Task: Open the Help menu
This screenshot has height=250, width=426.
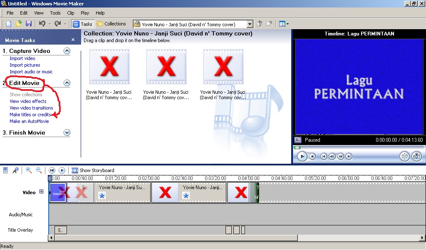Action: (100, 13)
